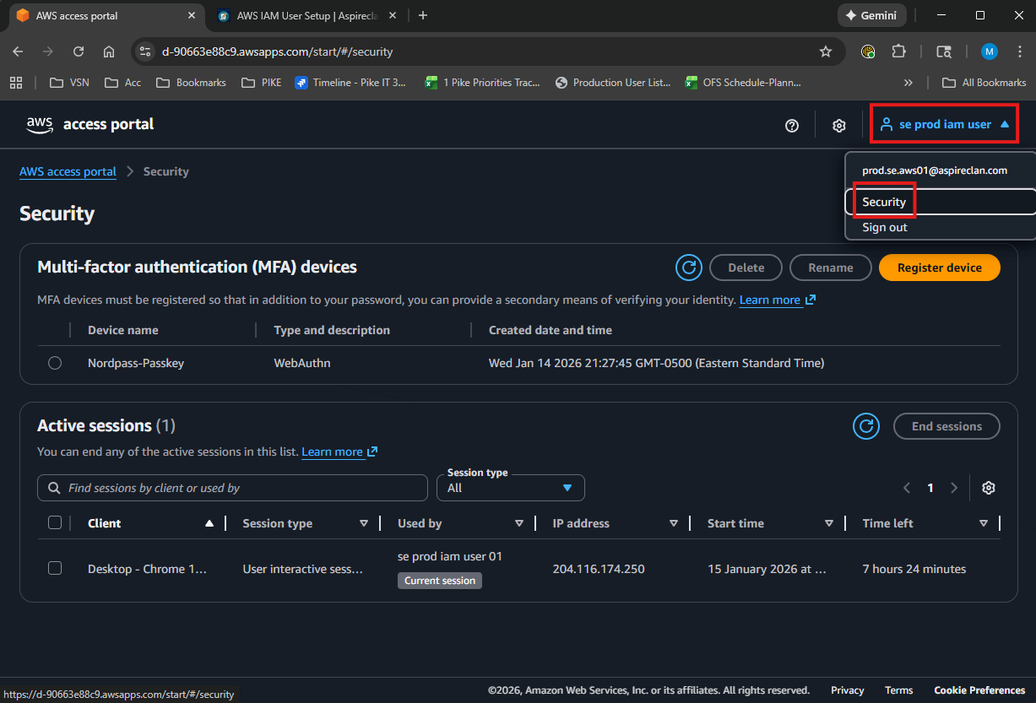This screenshot has width=1036, height=703.
Task: Open the help question-mark icon
Action: coord(792,126)
